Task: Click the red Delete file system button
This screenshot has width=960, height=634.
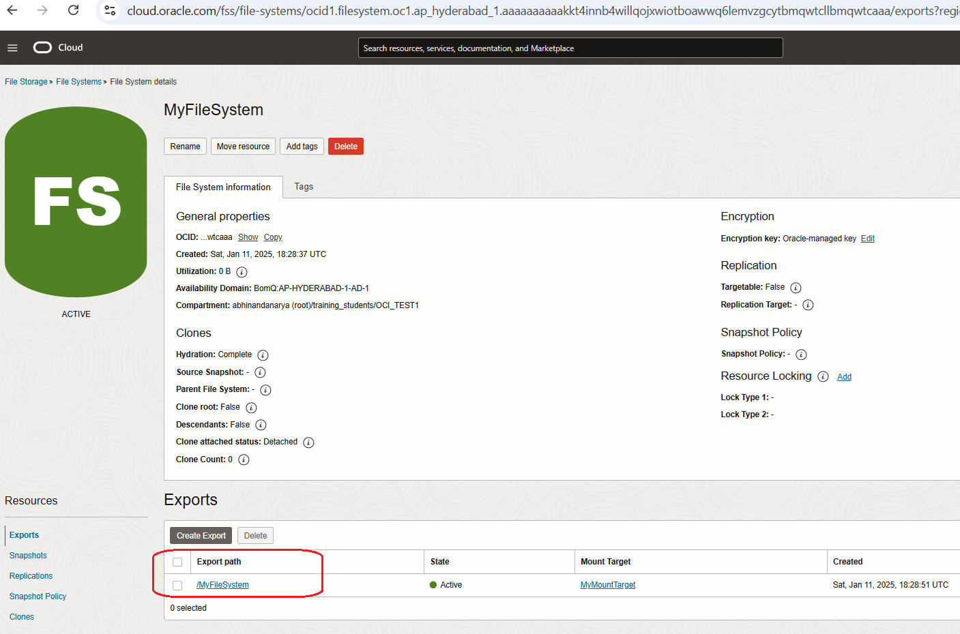Action: (x=345, y=147)
